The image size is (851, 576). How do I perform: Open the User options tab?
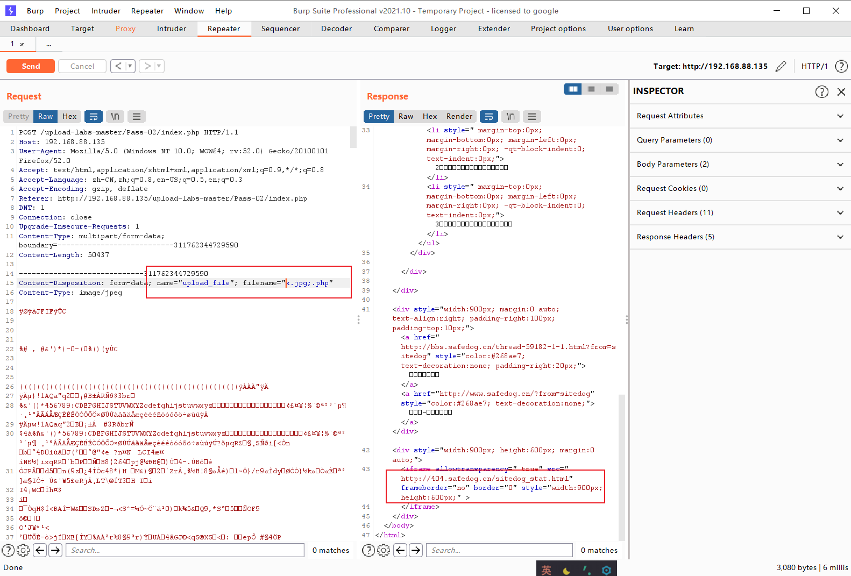(630, 29)
